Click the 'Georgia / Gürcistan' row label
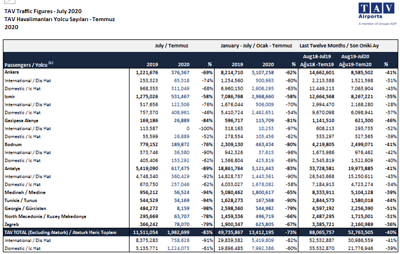The image size is (400, 254). pyautogui.click(x=25, y=208)
